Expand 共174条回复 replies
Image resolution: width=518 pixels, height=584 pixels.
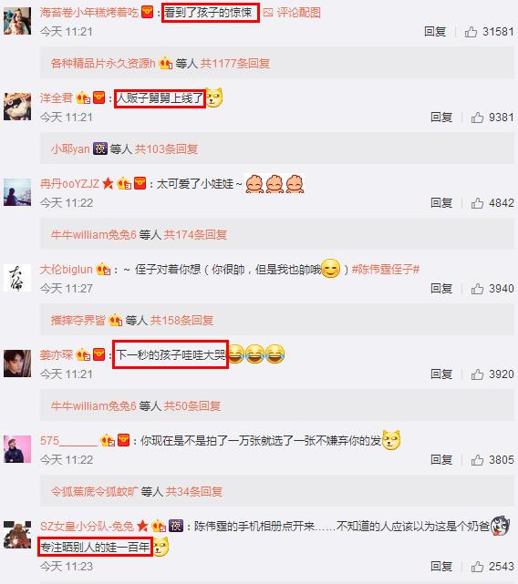click(x=195, y=235)
